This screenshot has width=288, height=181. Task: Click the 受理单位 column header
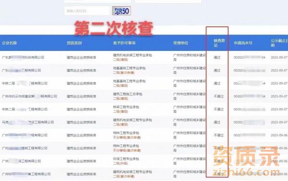[180, 43]
